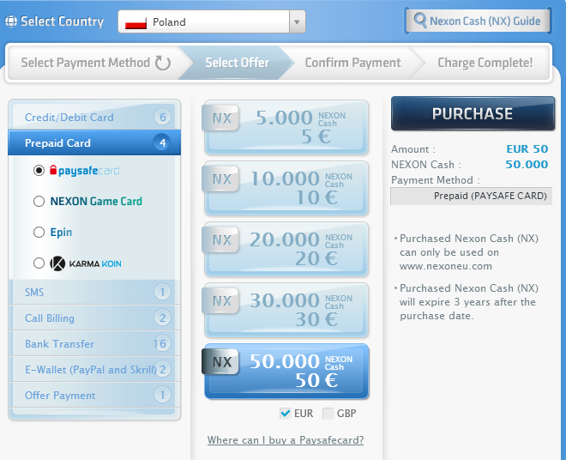Image resolution: width=566 pixels, height=460 pixels.
Task: Click the Karma Koin logo
Action: point(86,263)
